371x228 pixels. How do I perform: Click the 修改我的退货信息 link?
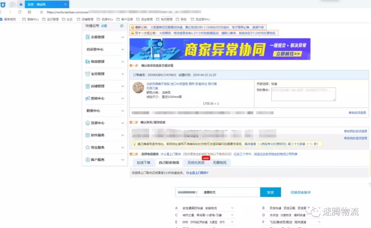(x=355, y=138)
